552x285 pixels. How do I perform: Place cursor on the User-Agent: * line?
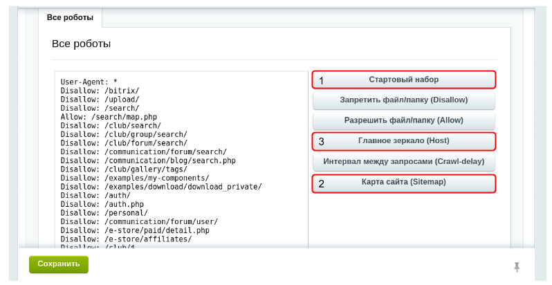coord(89,82)
